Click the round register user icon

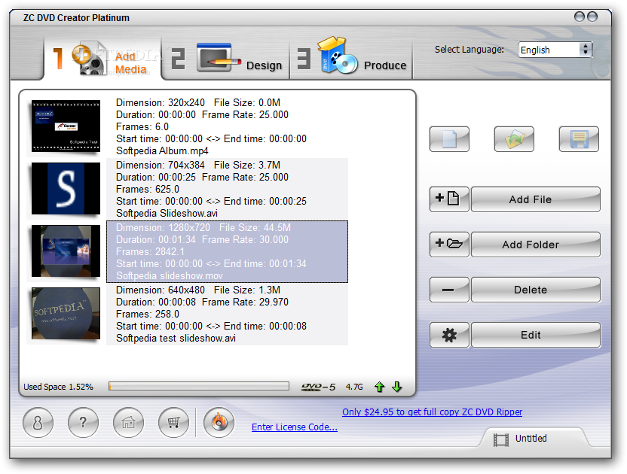(38, 423)
